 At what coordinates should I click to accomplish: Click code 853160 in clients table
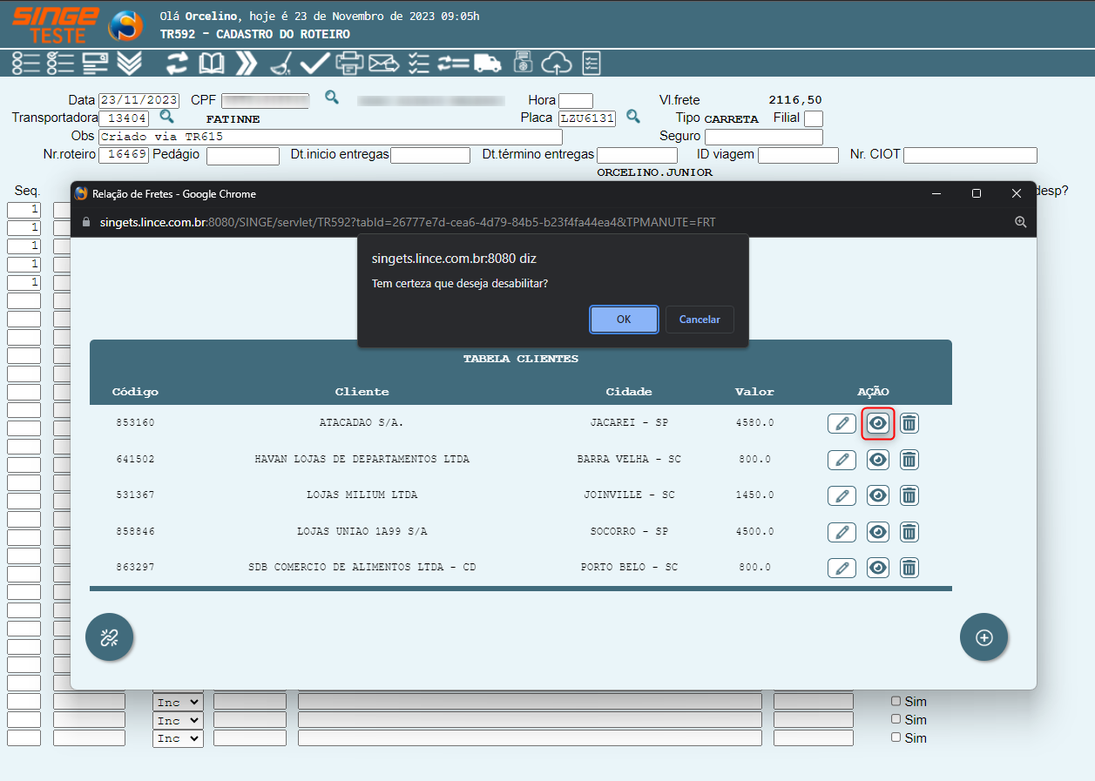click(135, 422)
